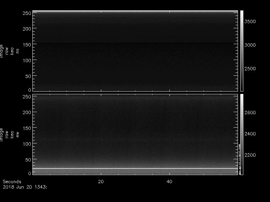Image resolution: width=270 pixels, height=202 pixels.
Task: Click the 50 tick label on ns keogram
Action: 28,76
